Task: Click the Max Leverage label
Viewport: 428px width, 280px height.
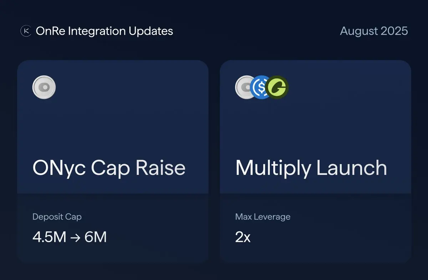Action: click(x=263, y=217)
